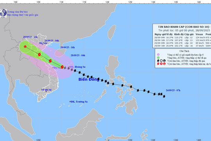211x141 pixels.
Task: Click the '24/09/25 - 07h' track start label
Action: pyautogui.click(x=173, y=90)
